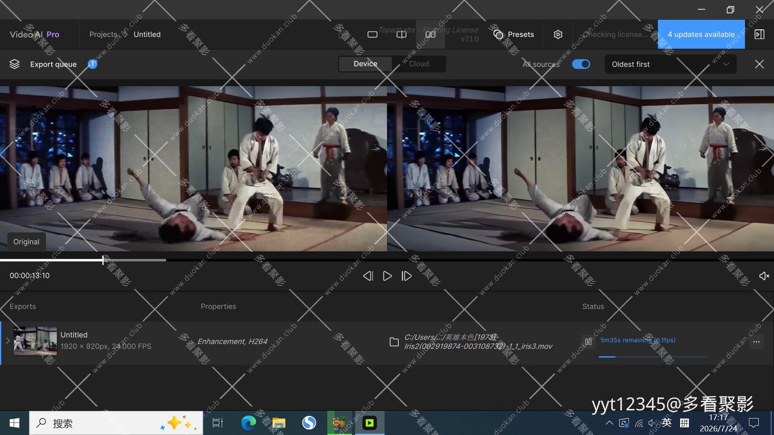This screenshot has height=435, width=774.
Task: Switch the input language indicator 英
Action: (667, 423)
